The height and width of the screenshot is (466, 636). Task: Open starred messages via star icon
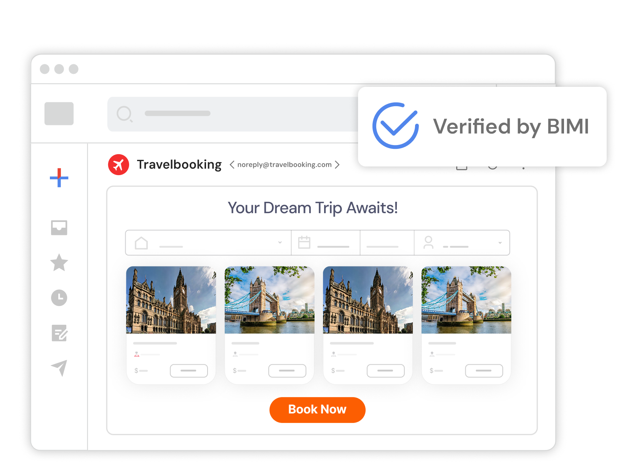coord(59,263)
